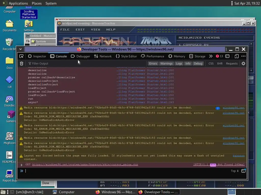Click show desktop icon in bottom panel
Image resolution: width=261 pixels, height=195 pixels.
point(3,192)
